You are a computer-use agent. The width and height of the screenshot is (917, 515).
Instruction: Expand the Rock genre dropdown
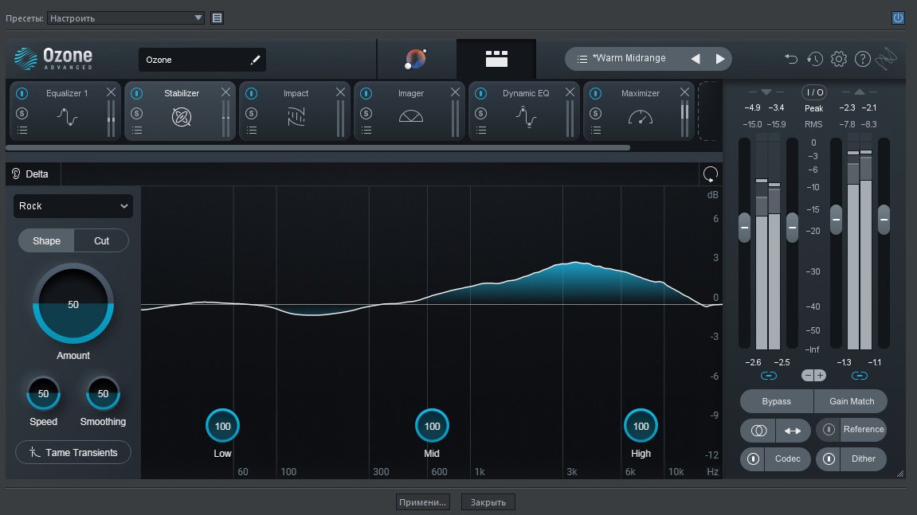pos(73,206)
